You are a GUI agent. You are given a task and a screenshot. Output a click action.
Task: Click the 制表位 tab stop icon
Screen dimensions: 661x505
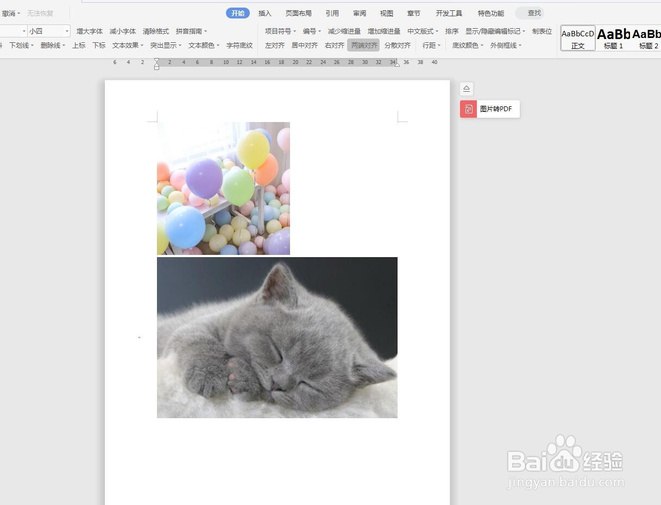tap(542, 31)
